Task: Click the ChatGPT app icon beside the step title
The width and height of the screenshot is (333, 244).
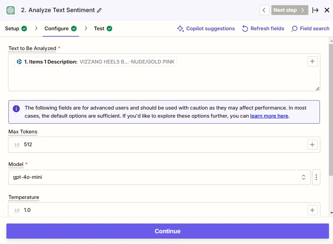Action: pos(10,10)
